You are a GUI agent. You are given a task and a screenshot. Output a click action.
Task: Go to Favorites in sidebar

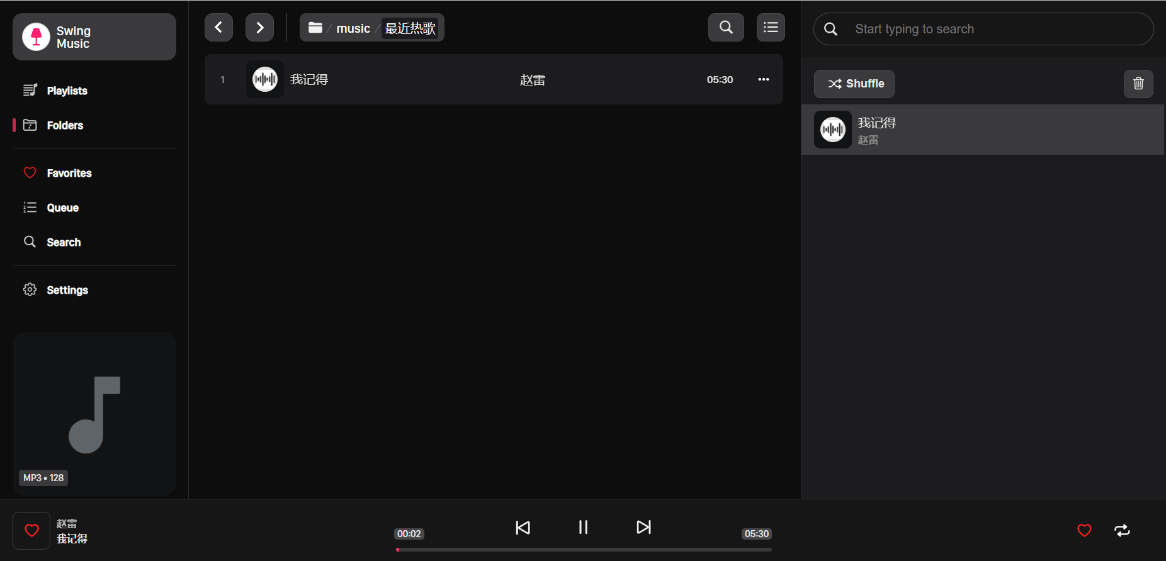(x=69, y=173)
